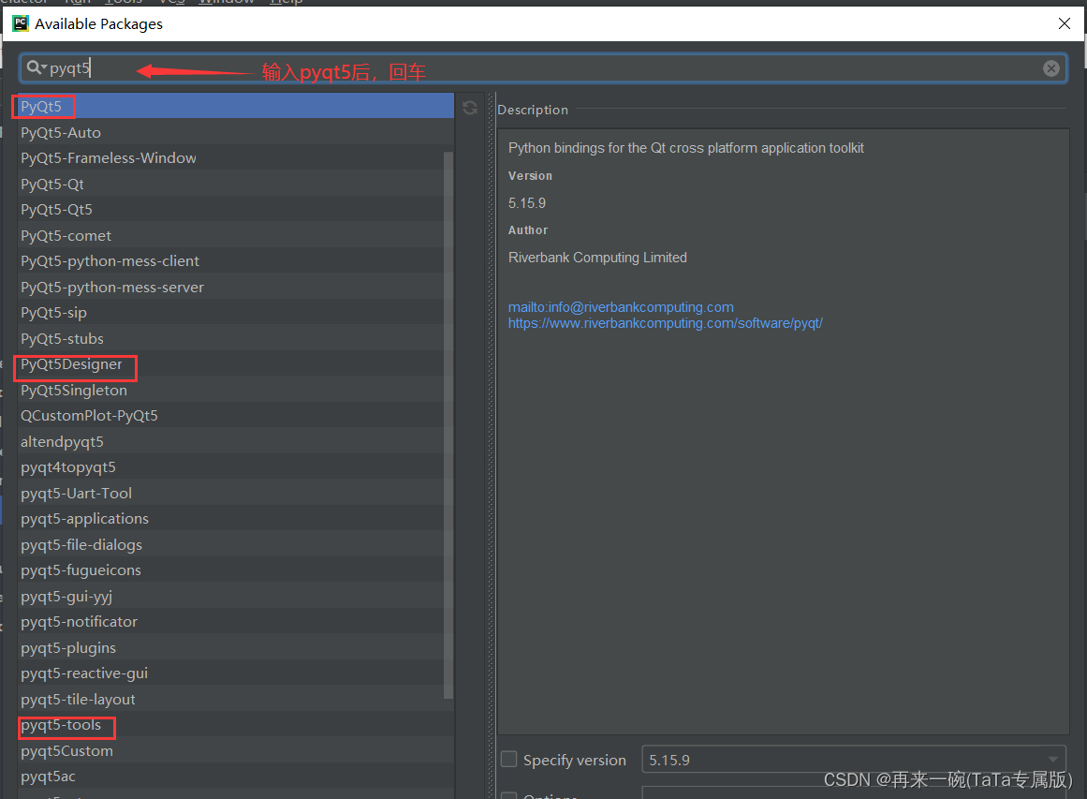The height and width of the screenshot is (799, 1087).
Task: Select the pyqt5-tools package
Action: [x=236, y=725]
